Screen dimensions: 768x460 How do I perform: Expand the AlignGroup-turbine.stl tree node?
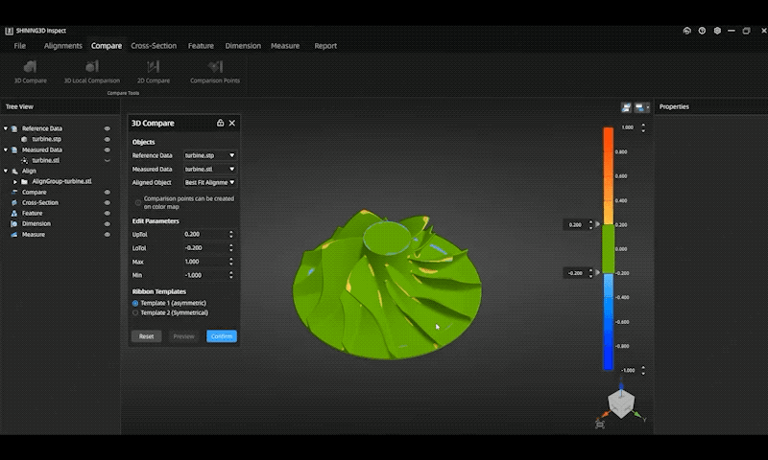coord(15,181)
